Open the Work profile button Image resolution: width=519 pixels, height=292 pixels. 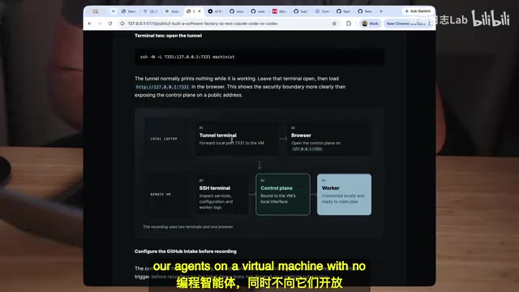point(370,24)
